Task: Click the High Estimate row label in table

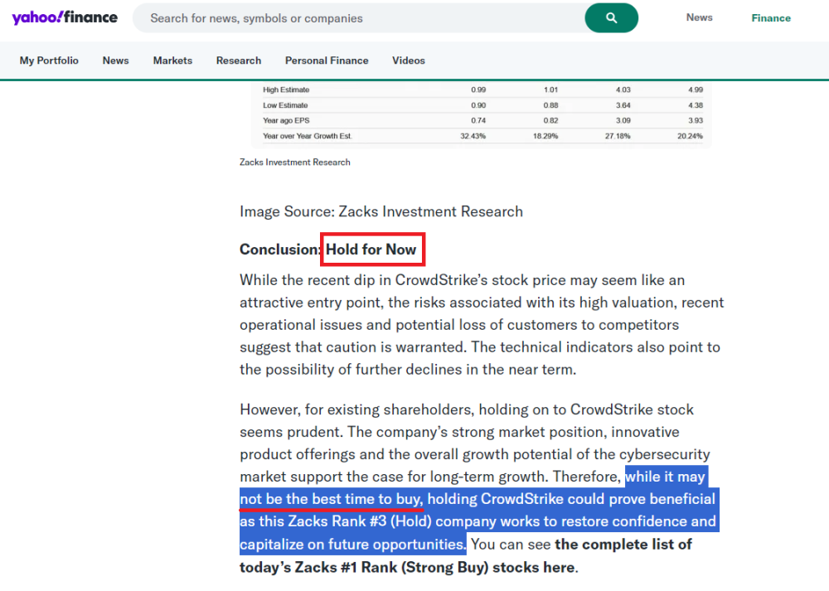Action: (x=286, y=90)
